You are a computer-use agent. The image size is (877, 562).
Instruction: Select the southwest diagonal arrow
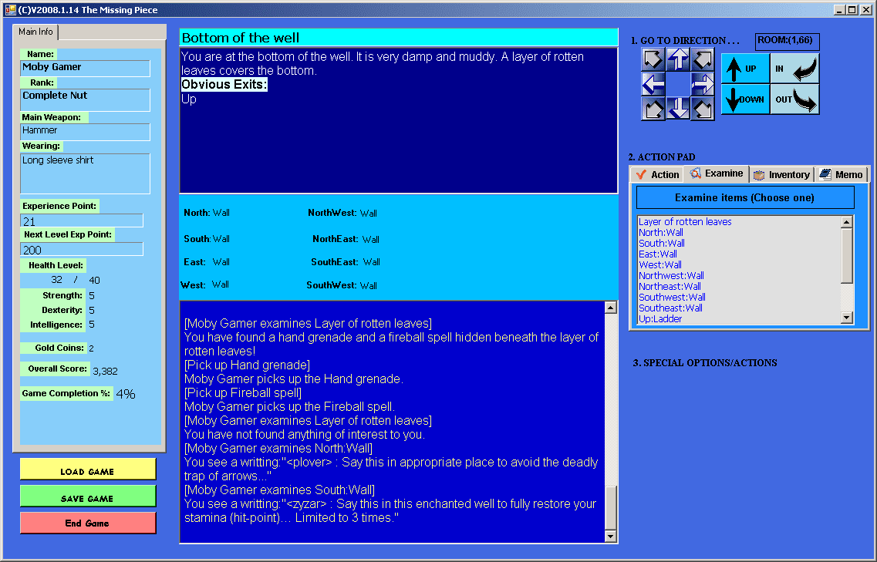[x=653, y=109]
